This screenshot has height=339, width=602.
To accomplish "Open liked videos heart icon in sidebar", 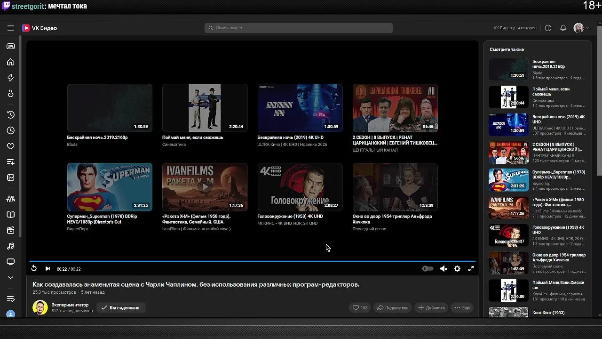I will [x=10, y=146].
